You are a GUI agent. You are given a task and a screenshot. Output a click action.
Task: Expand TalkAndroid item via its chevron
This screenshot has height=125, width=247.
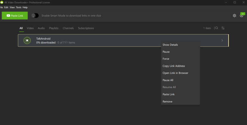222,40
